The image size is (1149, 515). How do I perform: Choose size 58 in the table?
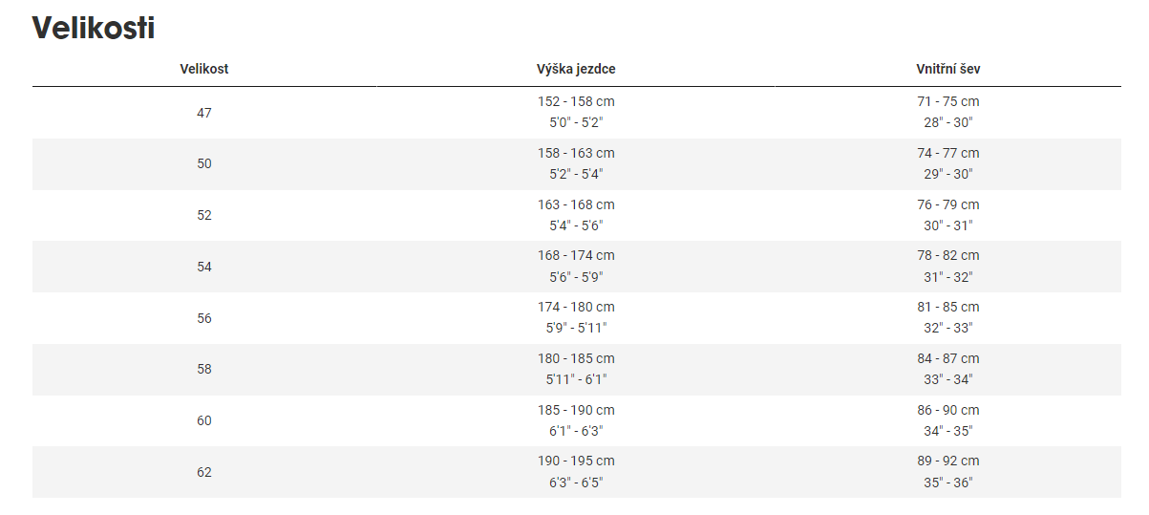point(204,369)
